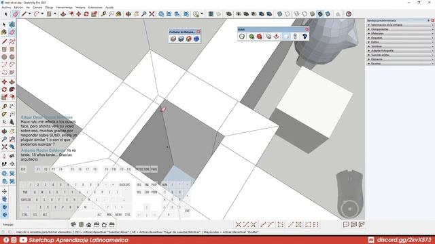Click Home view icon in bottom toolbar
Viewport: 435px width, 244px height.
tap(89, 224)
